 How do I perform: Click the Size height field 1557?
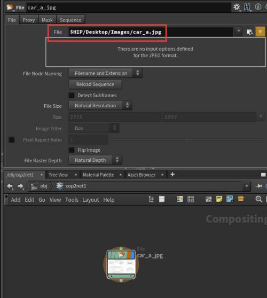[209, 117]
